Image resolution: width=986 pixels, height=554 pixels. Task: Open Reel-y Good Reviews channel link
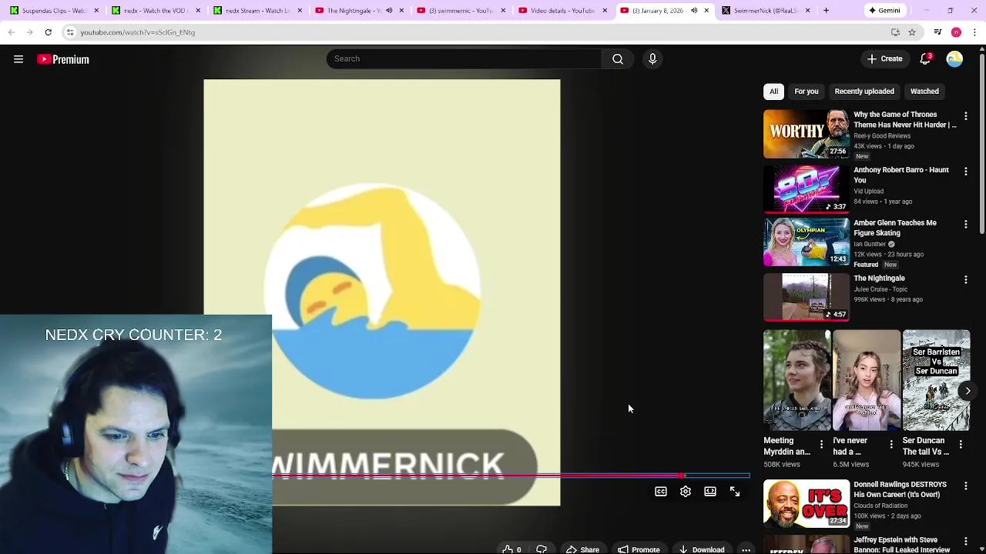tap(882, 136)
